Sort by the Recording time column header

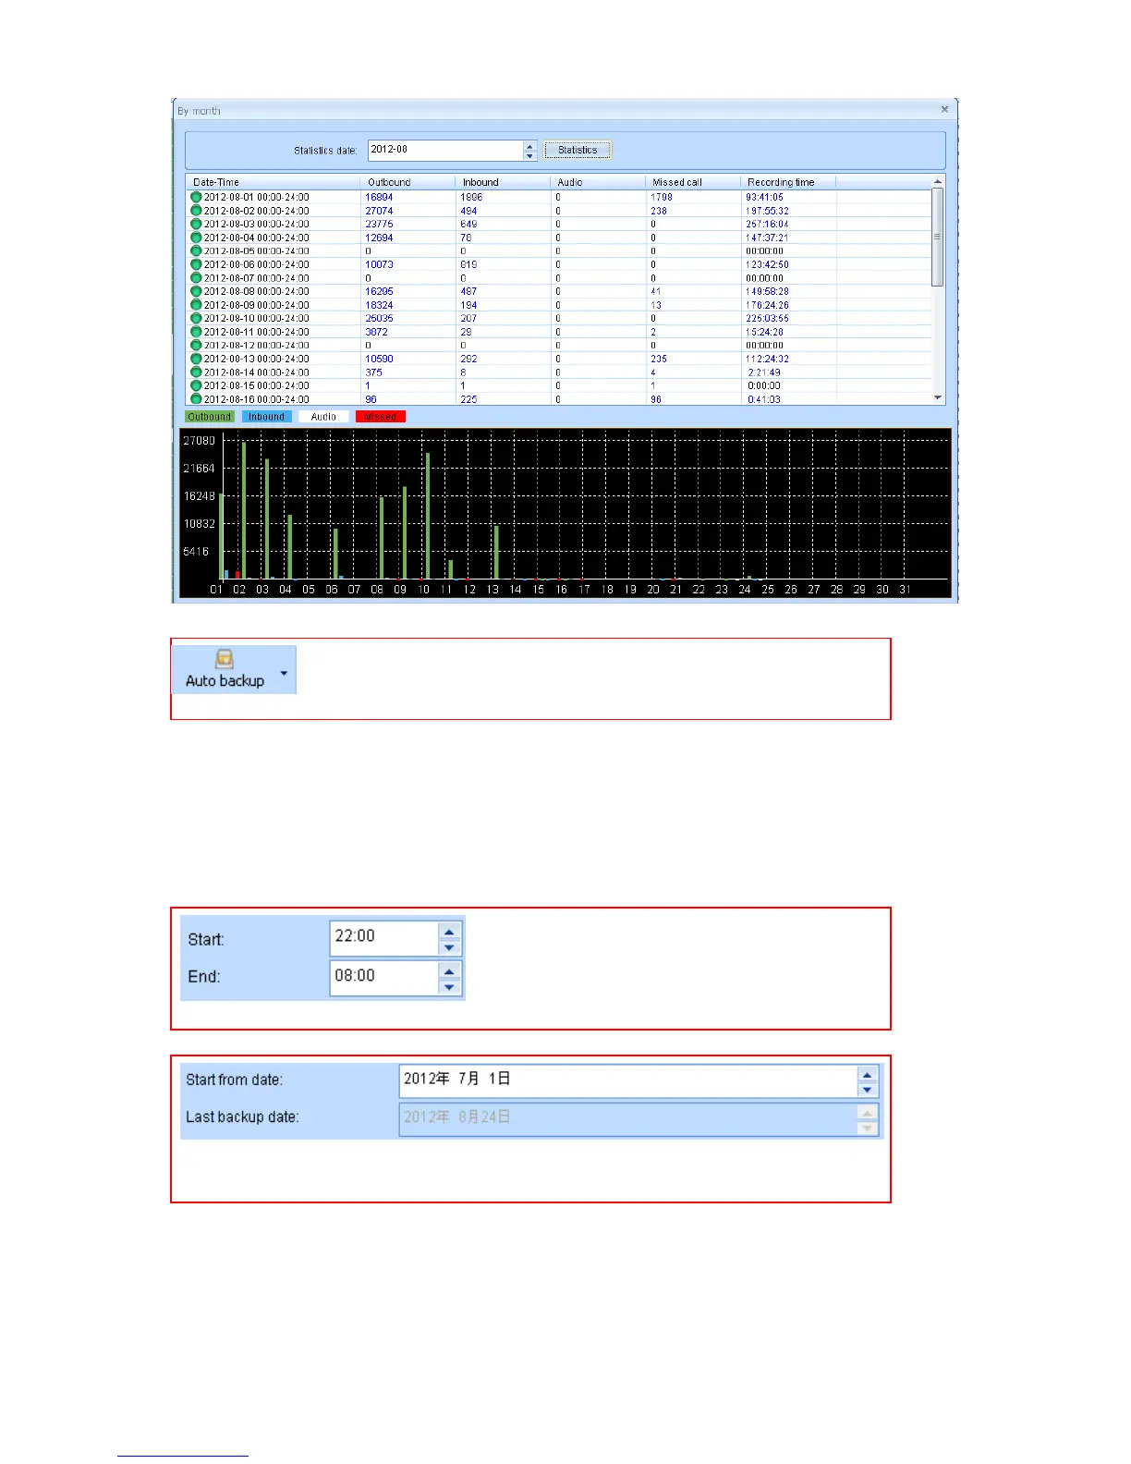coord(788,182)
